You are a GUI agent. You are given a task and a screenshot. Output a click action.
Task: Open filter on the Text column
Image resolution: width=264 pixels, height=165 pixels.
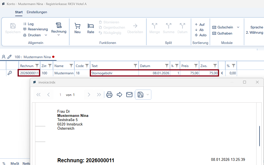click(135, 66)
